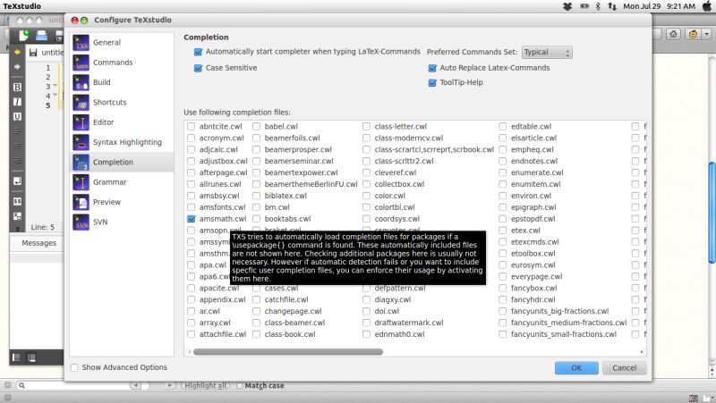Click the home icon at the top right of the main window
716x403 pixels.
pos(673,34)
